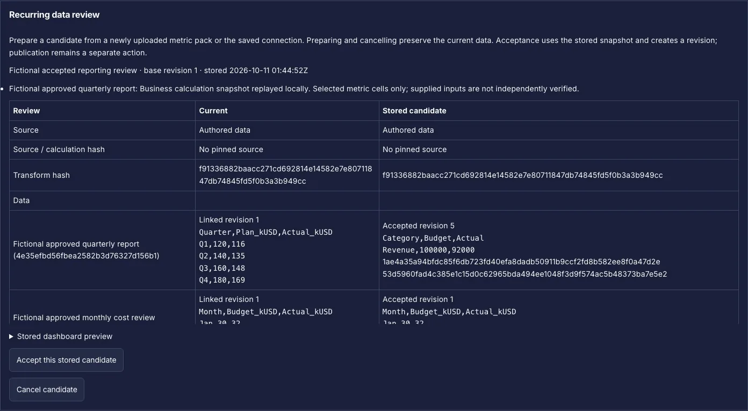Expand the Stored dashboard preview section
The height and width of the screenshot is (411, 748).
click(x=61, y=336)
